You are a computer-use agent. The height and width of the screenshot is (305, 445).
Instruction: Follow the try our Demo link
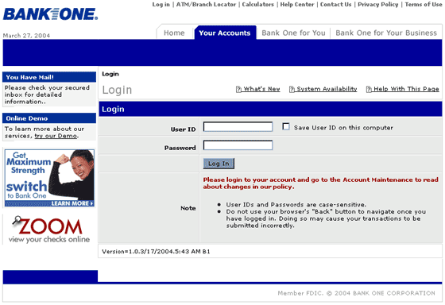pyautogui.click(x=56, y=136)
